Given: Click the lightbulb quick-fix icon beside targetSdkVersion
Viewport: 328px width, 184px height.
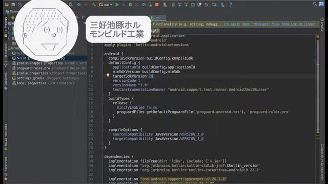Looking at the screenshot, I should click(x=108, y=75).
